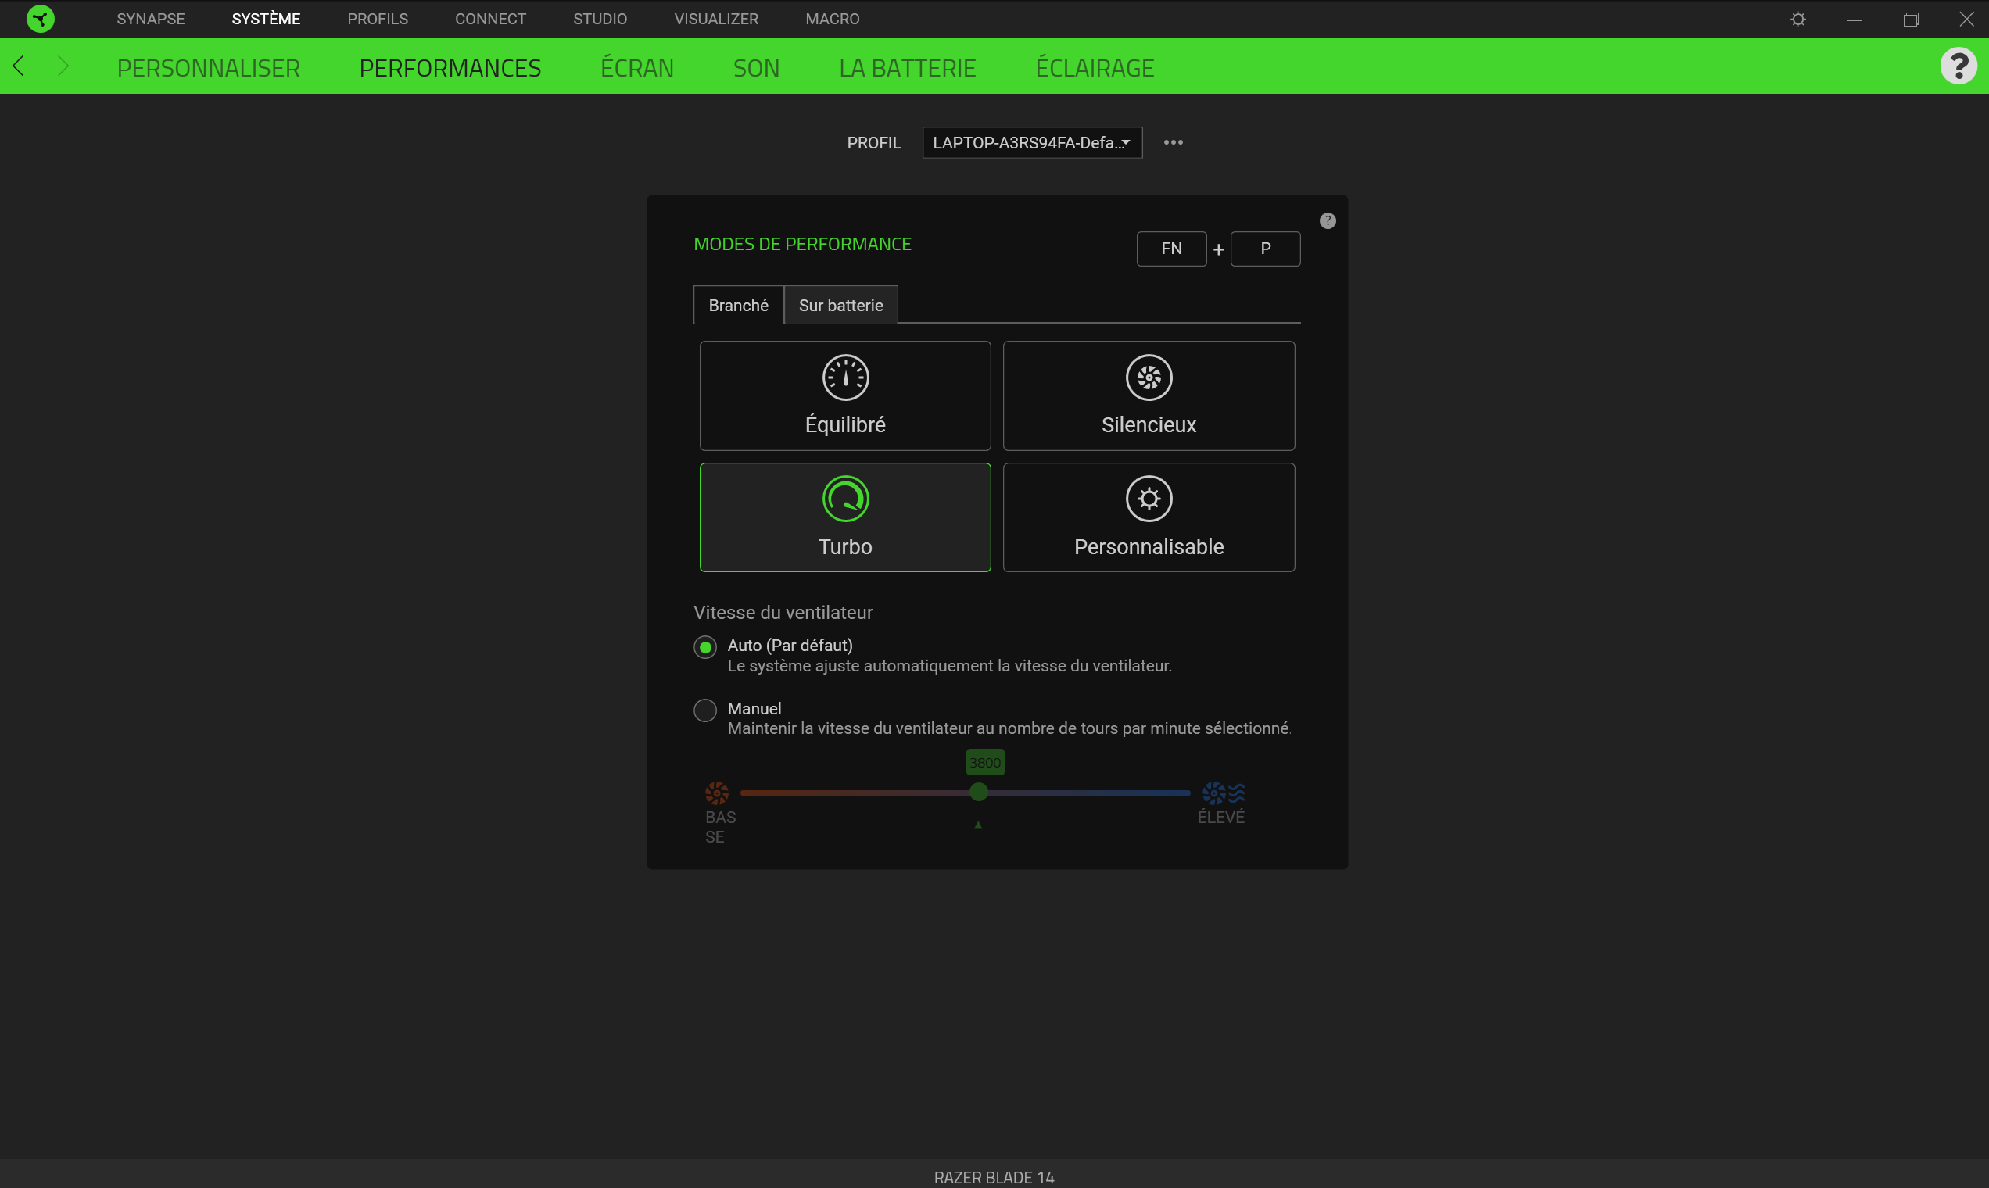Select the Équilibré performance mode
Screen dimensions: 1989x1188
pyautogui.click(x=844, y=395)
